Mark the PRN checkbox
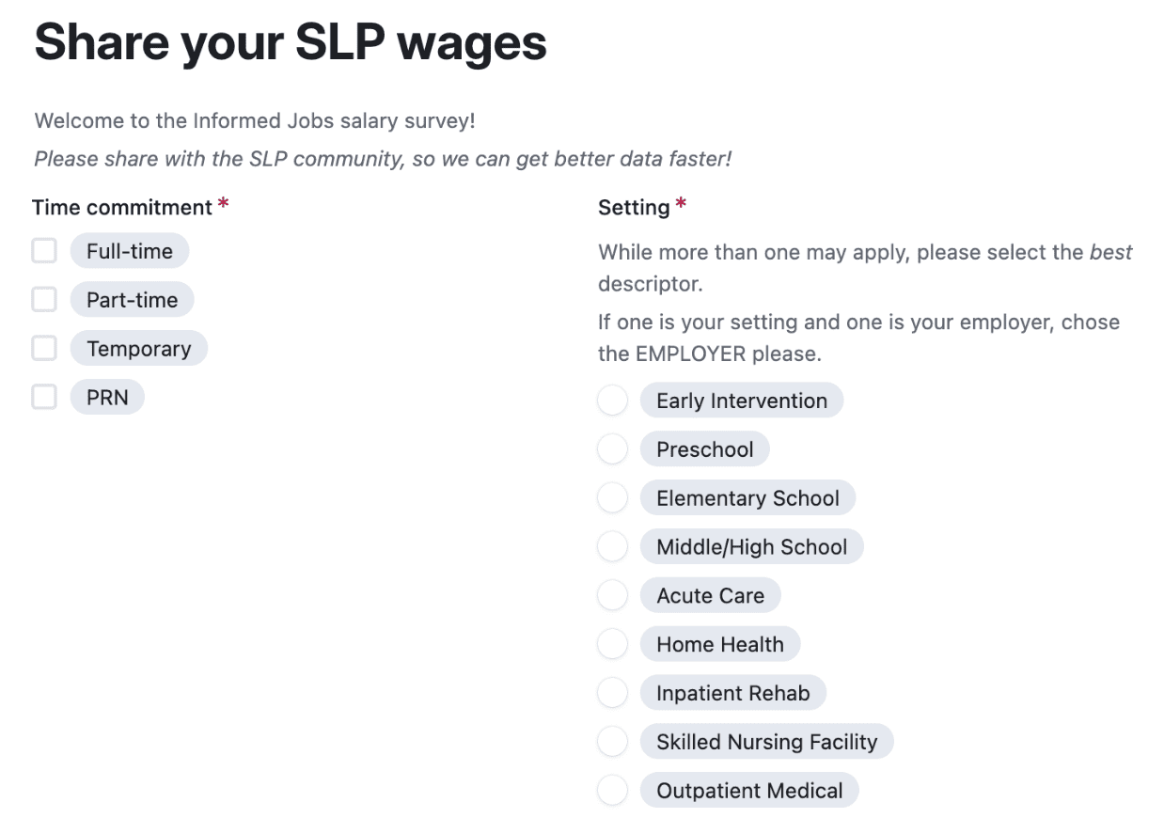 tap(44, 398)
